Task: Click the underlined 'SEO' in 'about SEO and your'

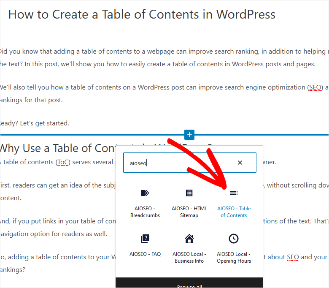Action: tap(293, 257)
